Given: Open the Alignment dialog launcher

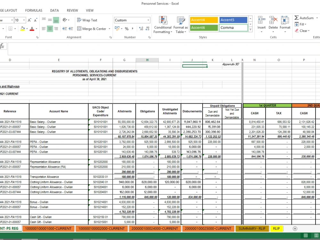Looking at the screenshot, I should [x=110, y=37].
